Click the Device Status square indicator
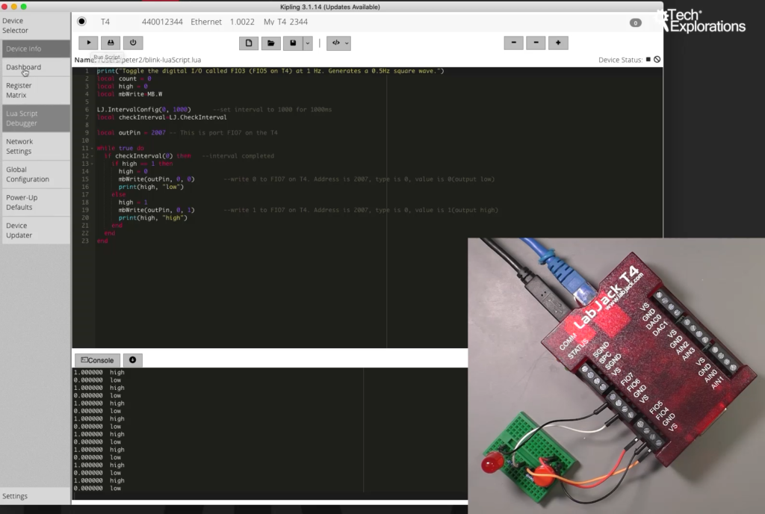The height and width of the screenshot is (514, 765). point(648,60)
